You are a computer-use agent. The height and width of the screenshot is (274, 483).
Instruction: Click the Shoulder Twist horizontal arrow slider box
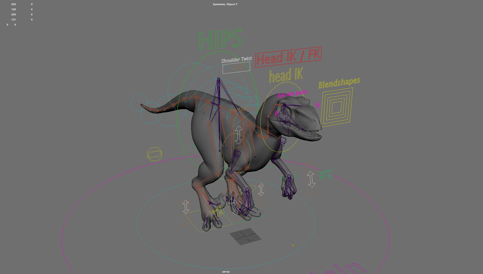(x=236, y=68)
